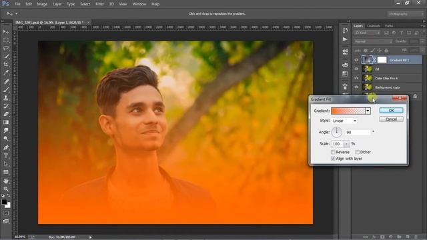Open the blend mode dropdown set to Normal
This screenshot has width=427, height=240.
(x=373, y=41)
